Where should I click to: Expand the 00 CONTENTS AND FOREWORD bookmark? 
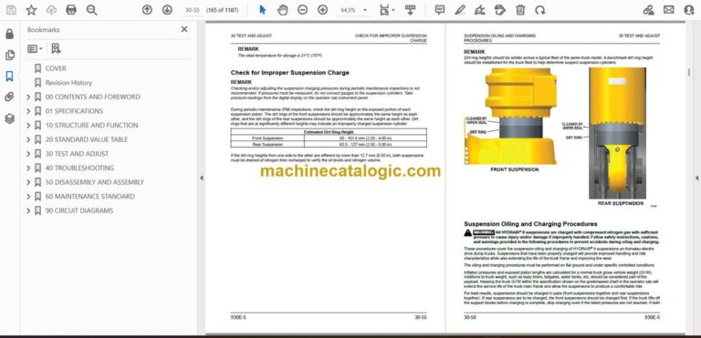point(28,97)
